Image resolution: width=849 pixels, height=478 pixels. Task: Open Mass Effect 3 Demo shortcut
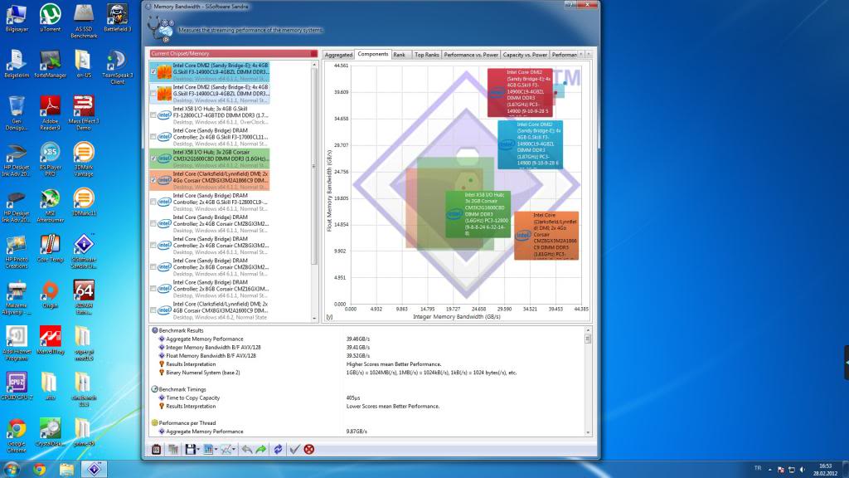pos(84,113)
